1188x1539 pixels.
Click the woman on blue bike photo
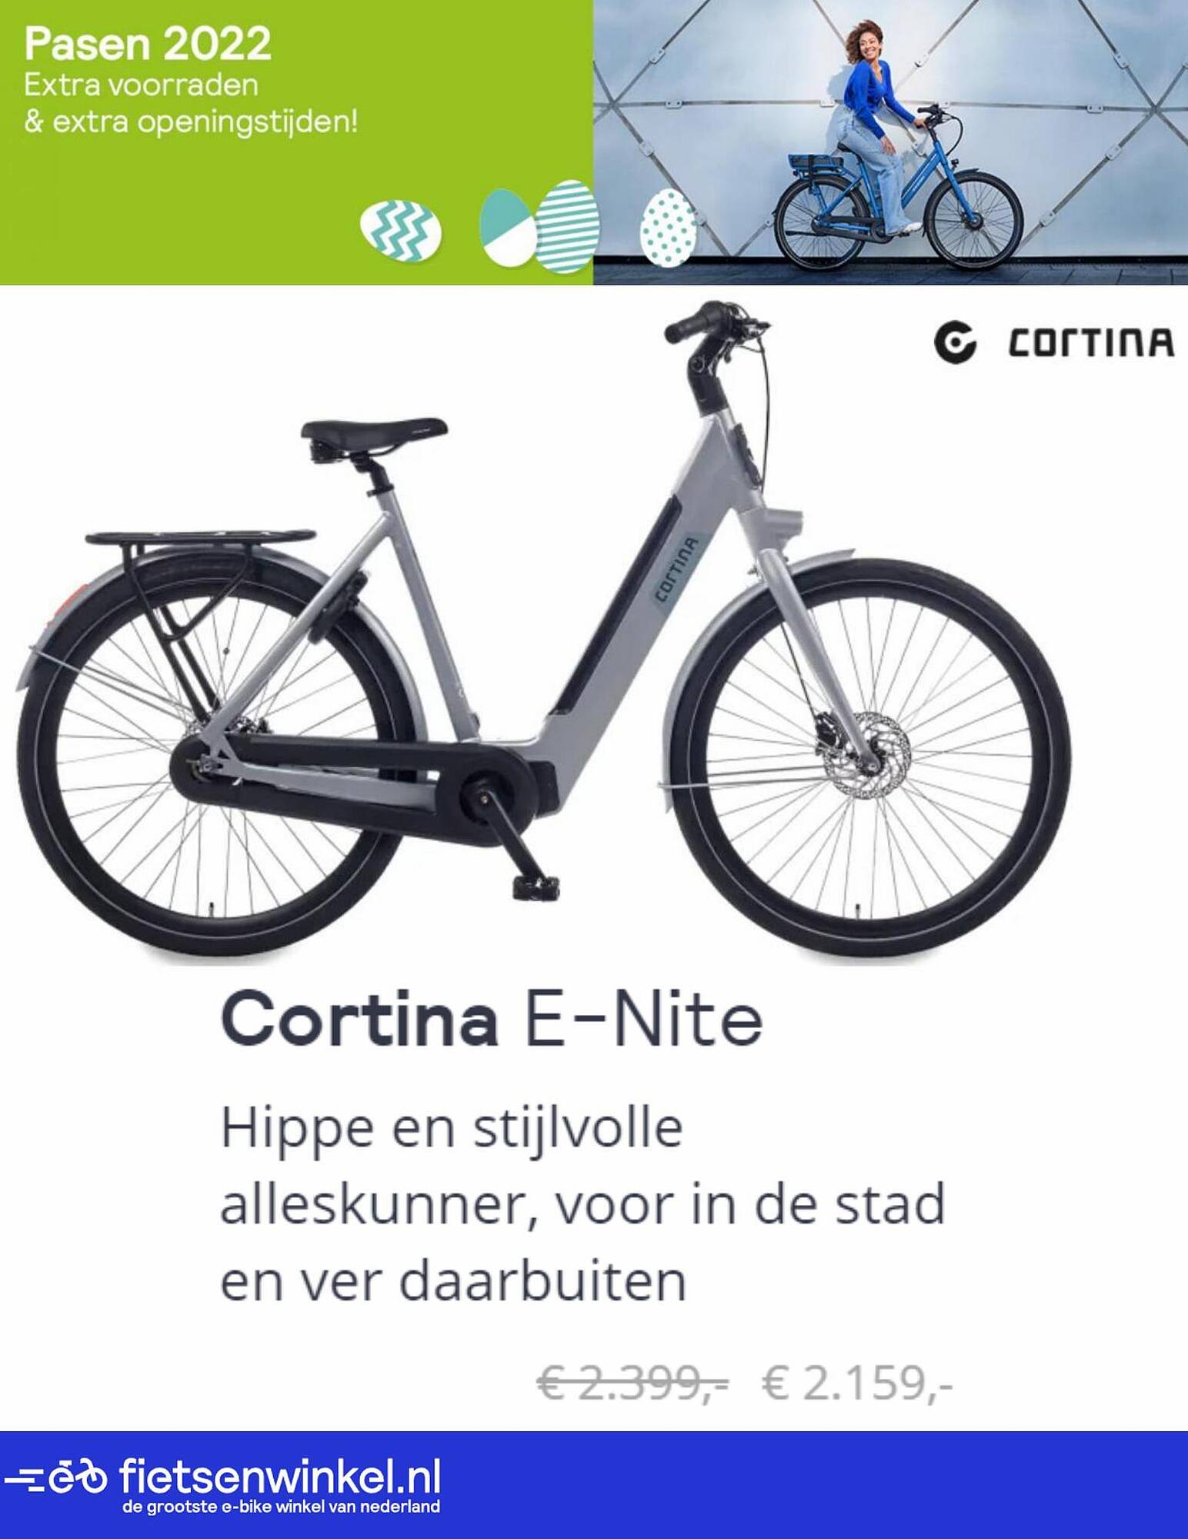coord(890,142)
